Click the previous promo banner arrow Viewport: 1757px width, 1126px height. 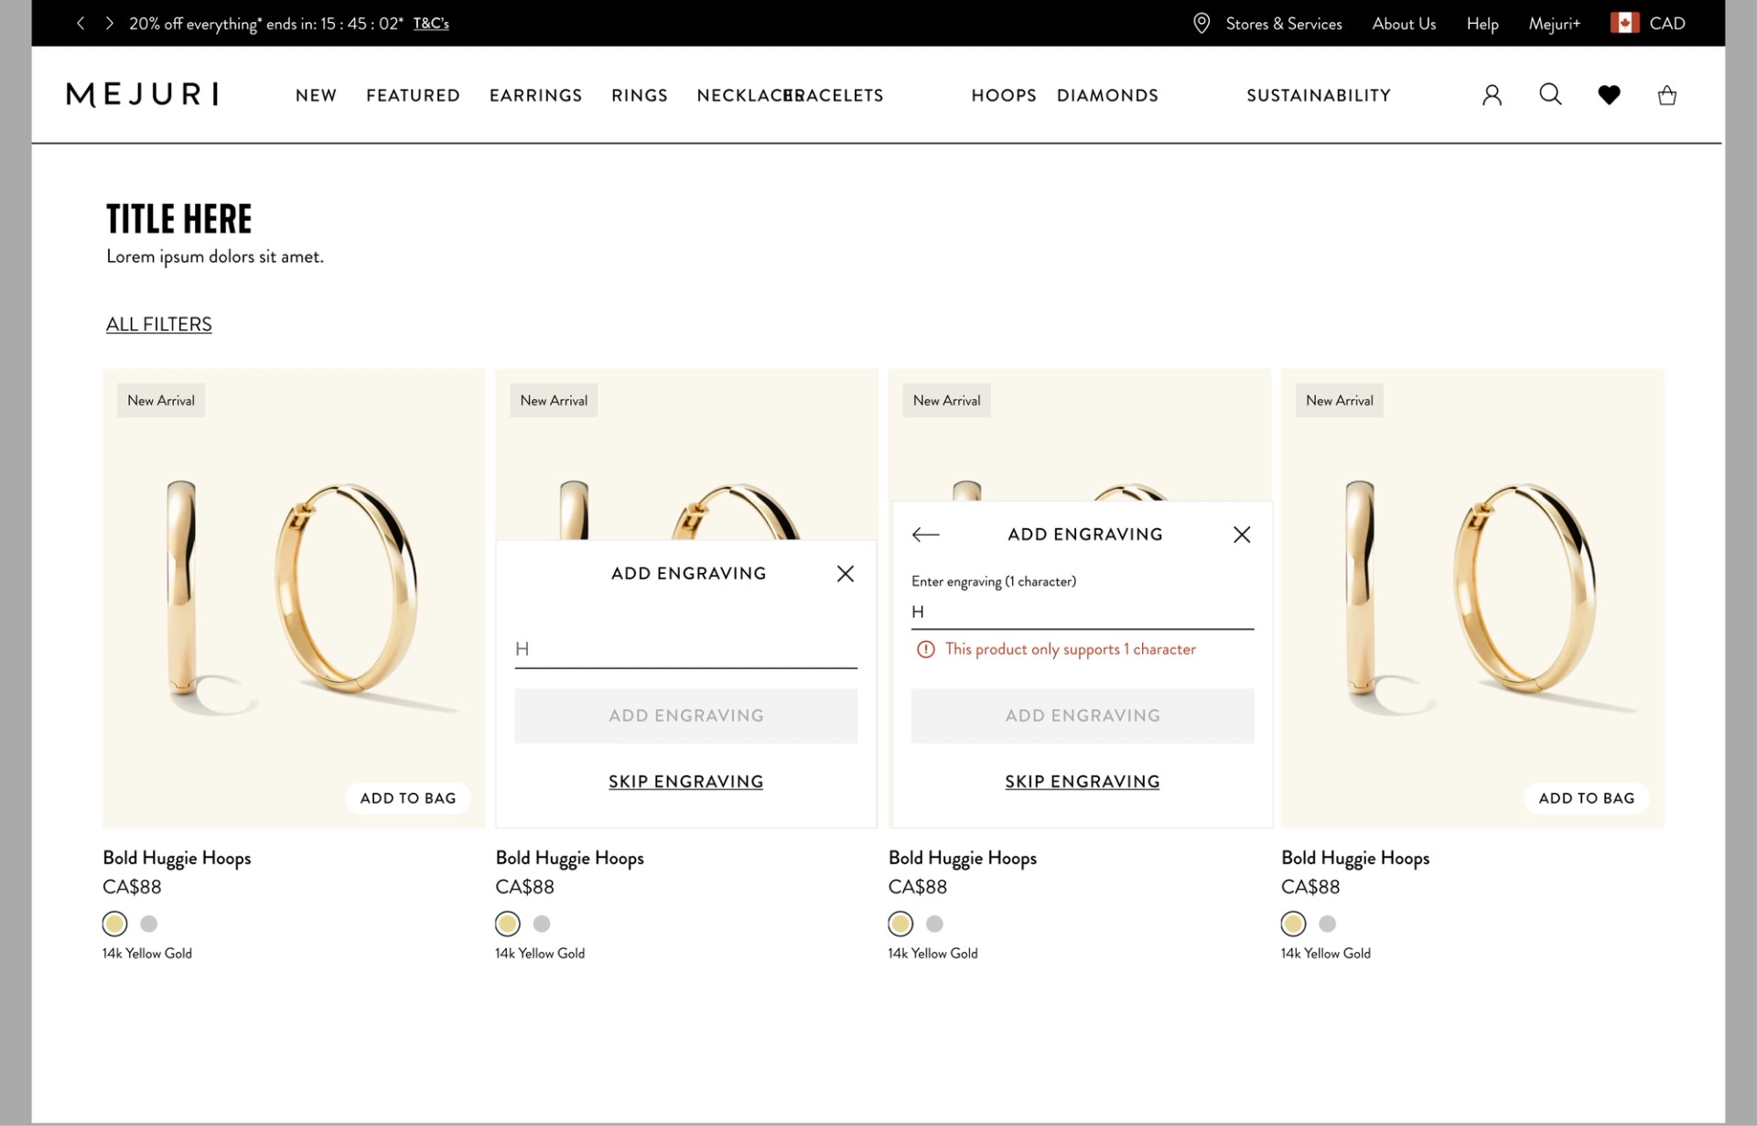81,24
